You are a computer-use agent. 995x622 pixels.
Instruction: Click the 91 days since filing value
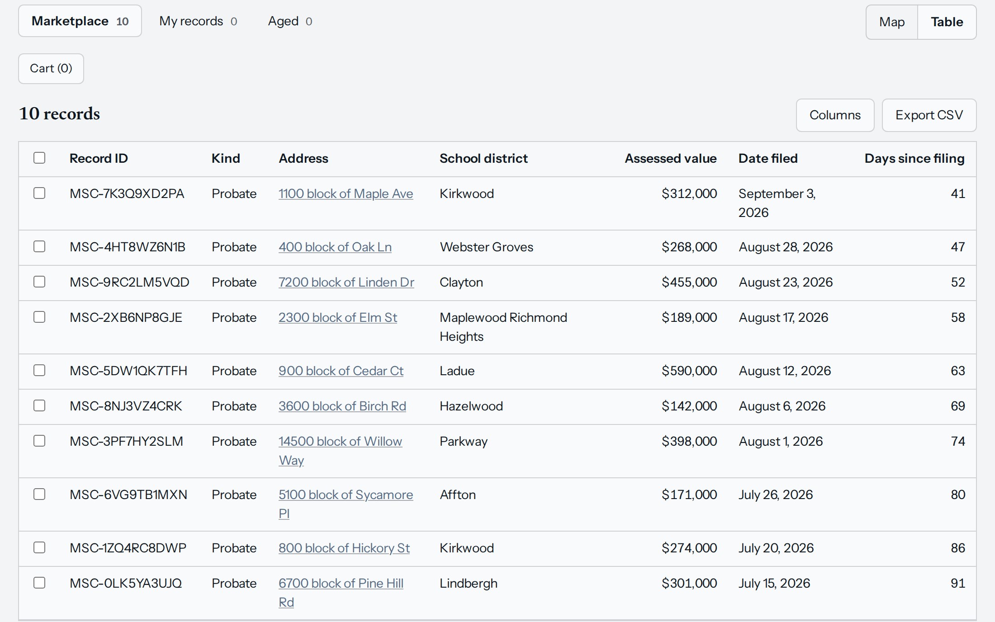tap(958, 584)
